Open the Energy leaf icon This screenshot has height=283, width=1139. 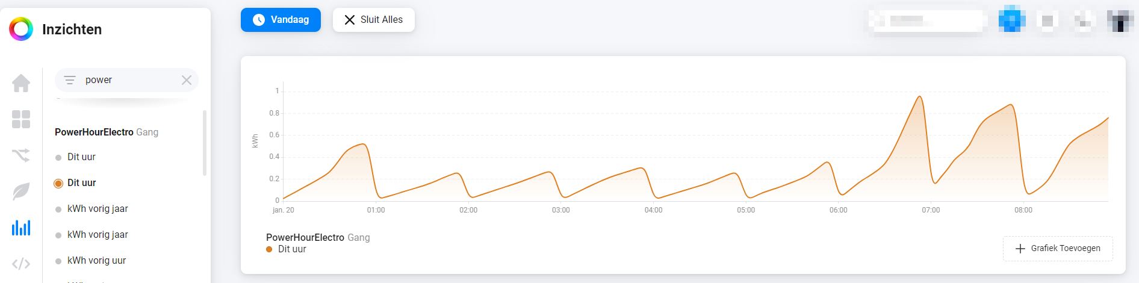(21, 191)
